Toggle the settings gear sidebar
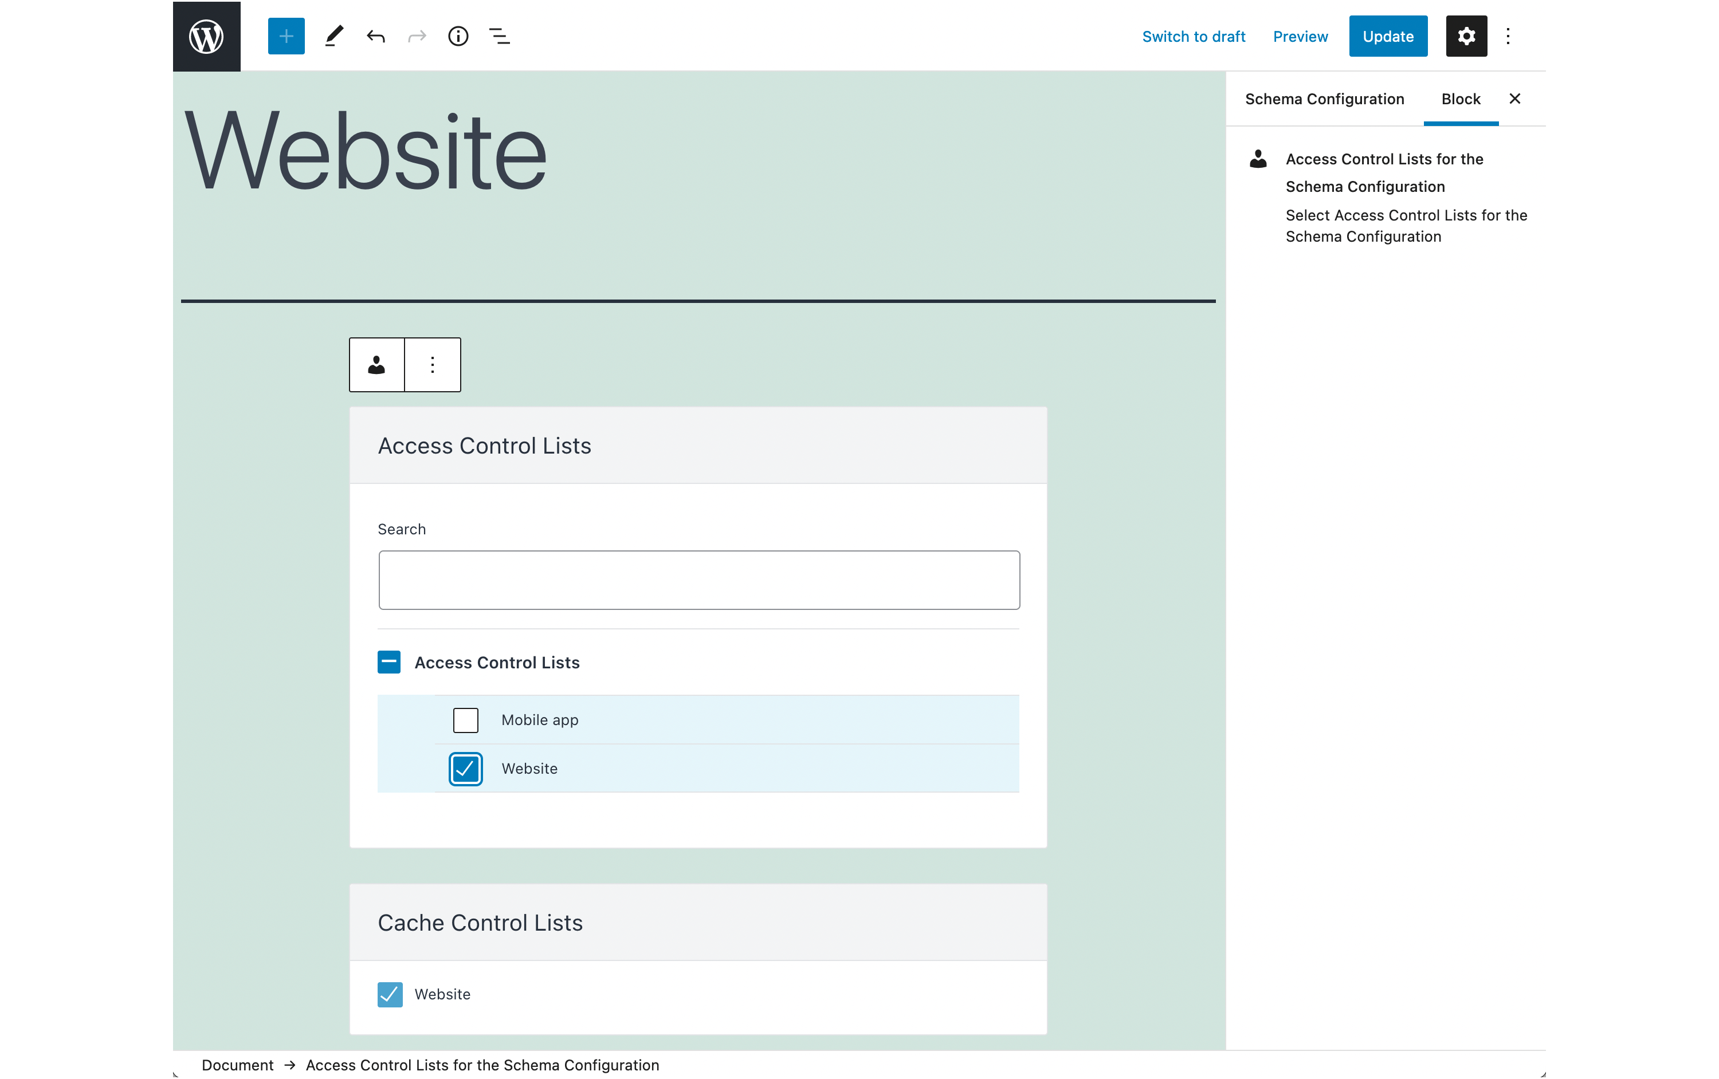Screen dimensions: 1719x1079 pos(1466,37)
